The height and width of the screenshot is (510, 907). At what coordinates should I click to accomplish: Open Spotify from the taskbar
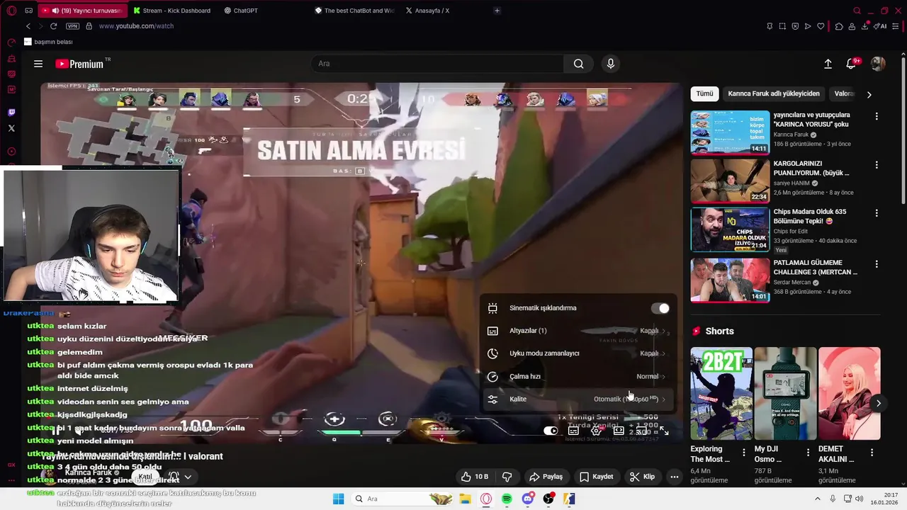pos(507,499)
